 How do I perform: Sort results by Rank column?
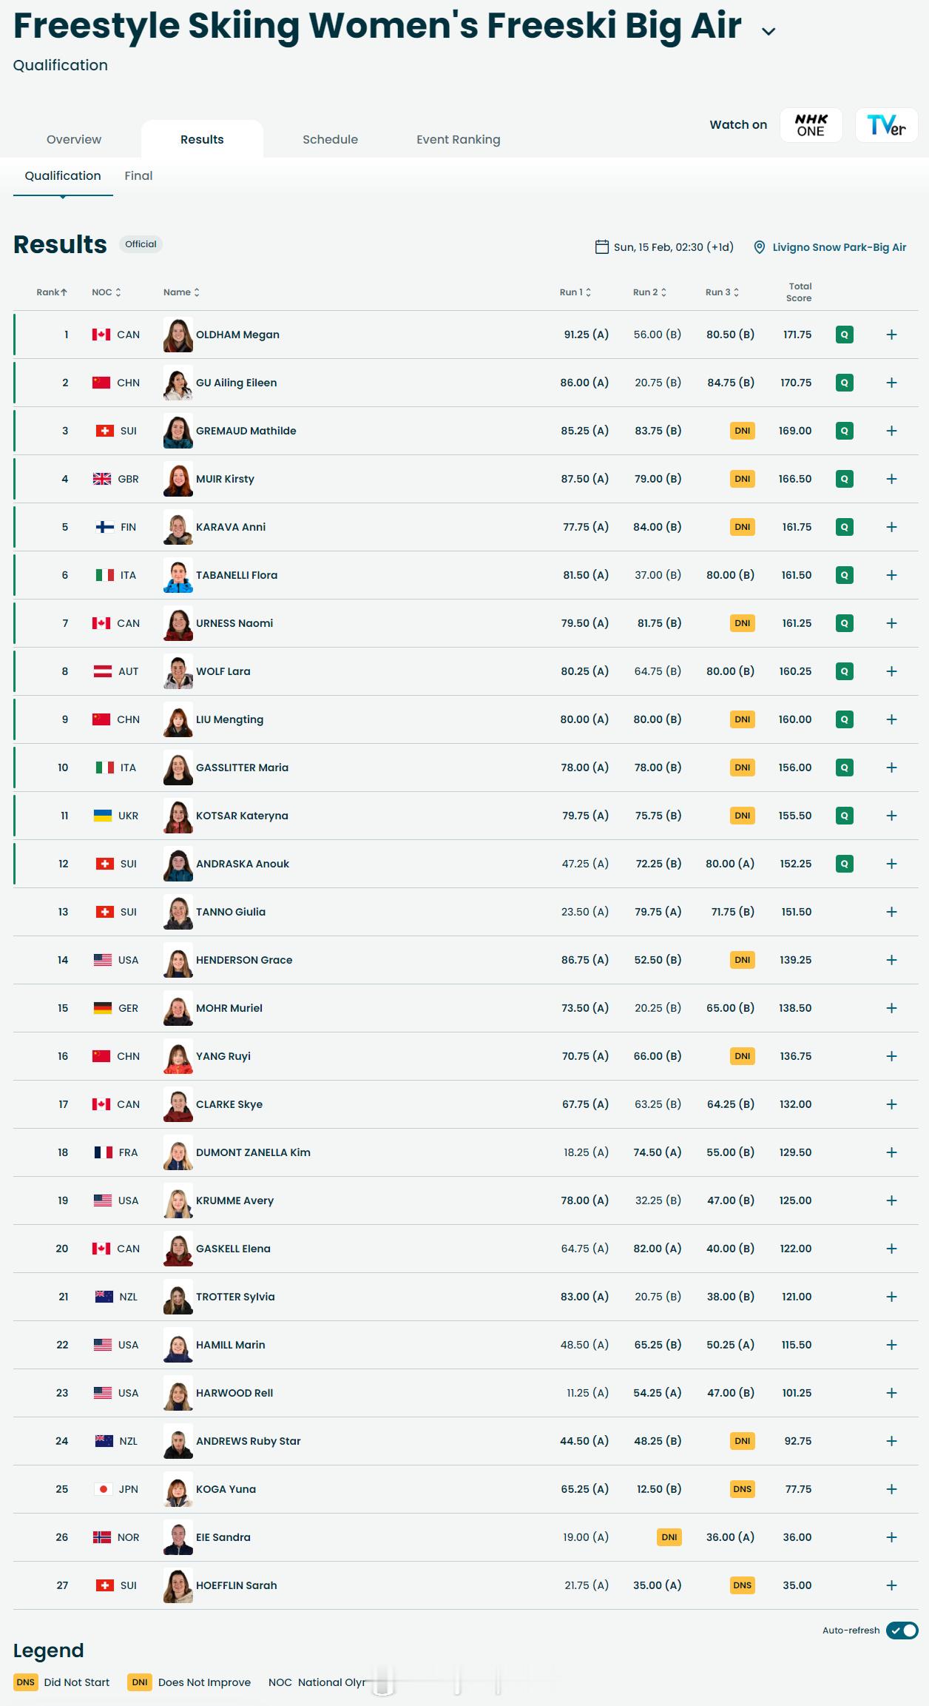[x=52, y=292]
